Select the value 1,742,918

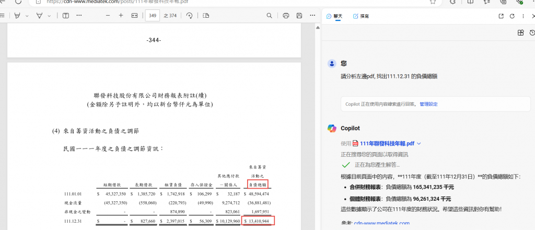click(x=175, y=194)
